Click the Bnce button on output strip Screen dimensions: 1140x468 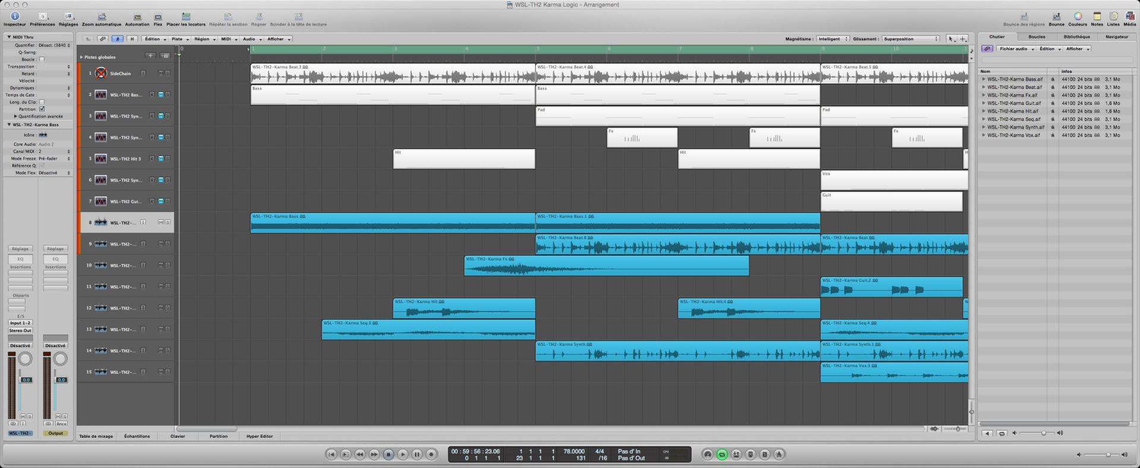click(61, 424)
